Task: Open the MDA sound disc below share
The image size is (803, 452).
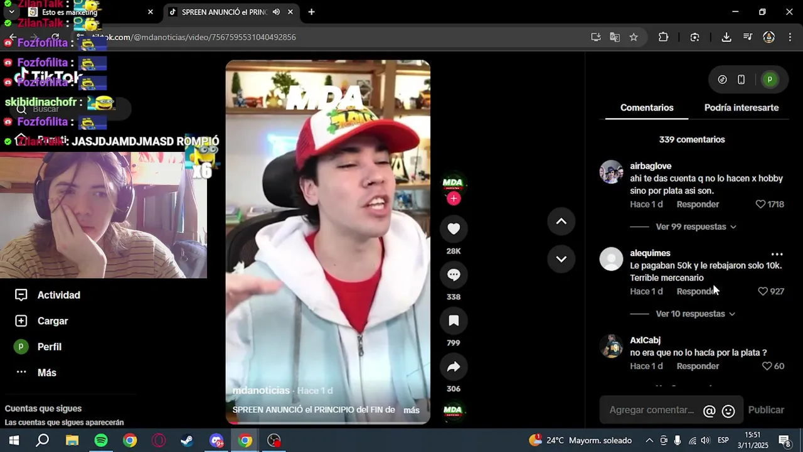Action: [453, 411]
